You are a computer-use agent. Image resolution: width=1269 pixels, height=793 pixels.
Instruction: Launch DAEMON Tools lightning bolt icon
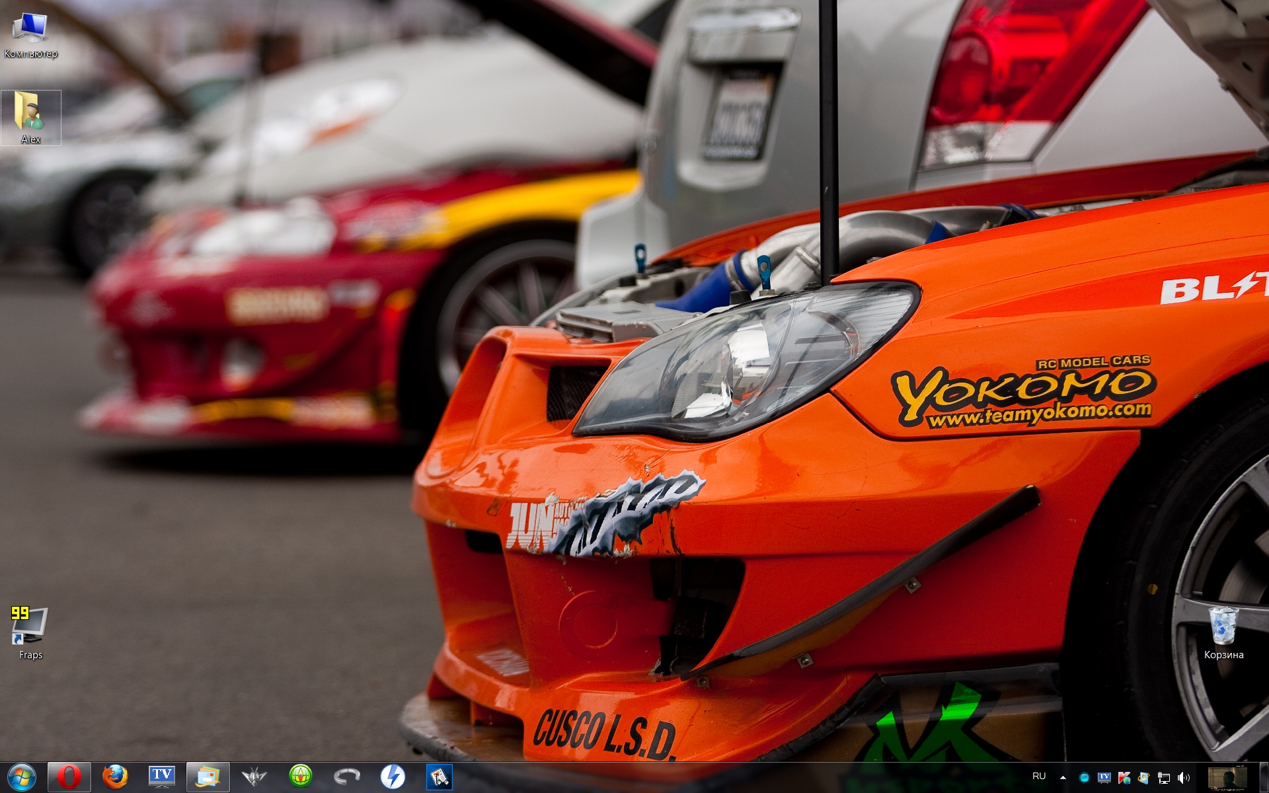[393, 777]
